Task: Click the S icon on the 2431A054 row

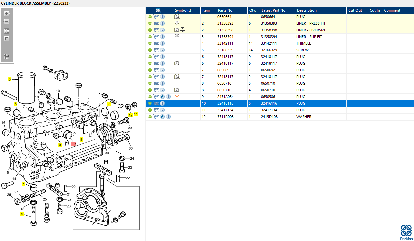Action: click(162, 97)
